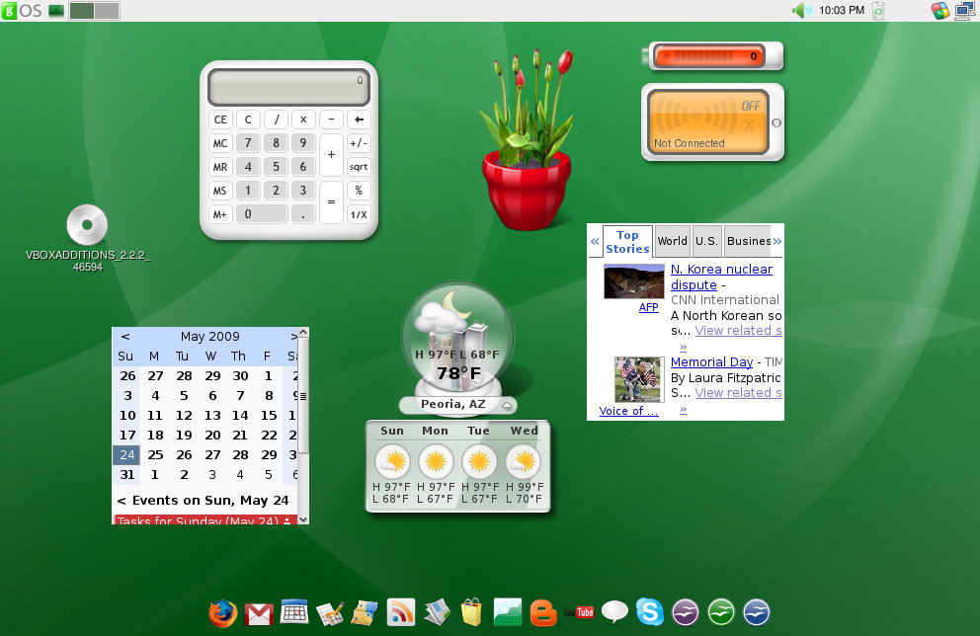Open Gmail from the dock

[x=259, y=613]
